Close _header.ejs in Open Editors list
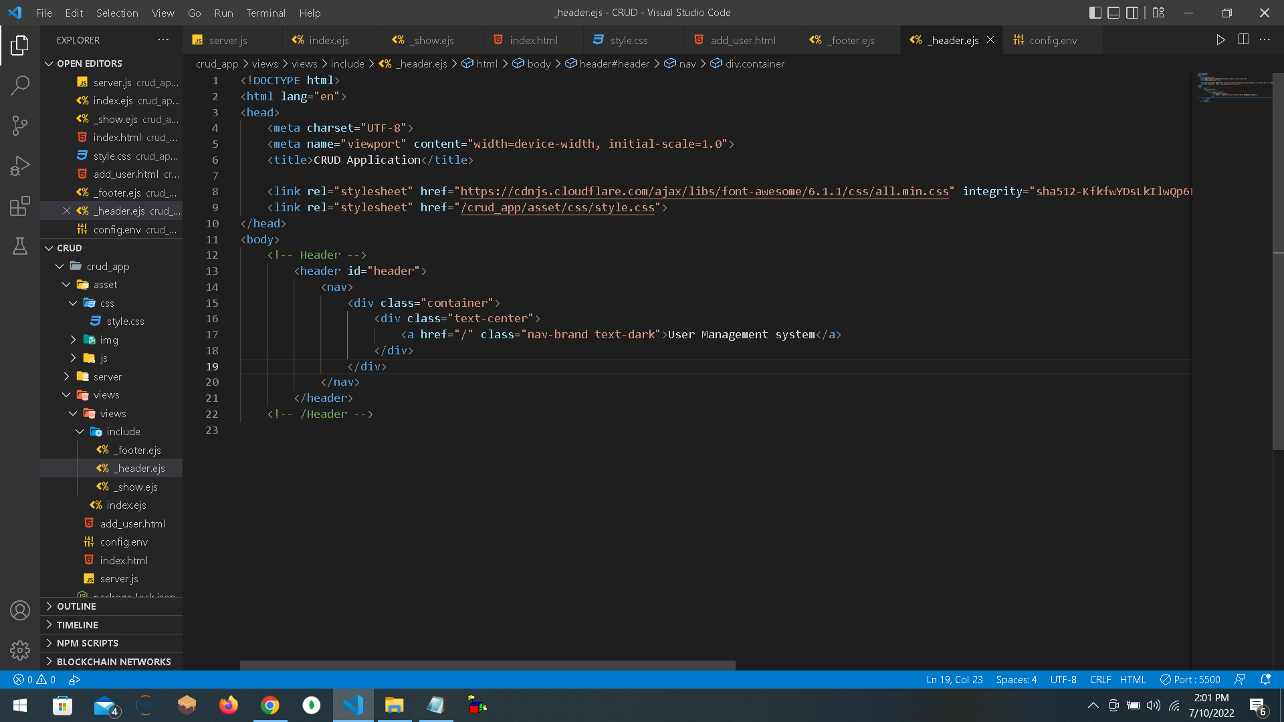 click(x=67, y=211)
